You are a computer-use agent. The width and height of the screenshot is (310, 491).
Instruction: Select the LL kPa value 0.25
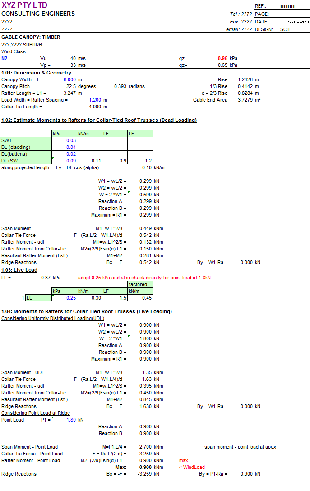64,298
